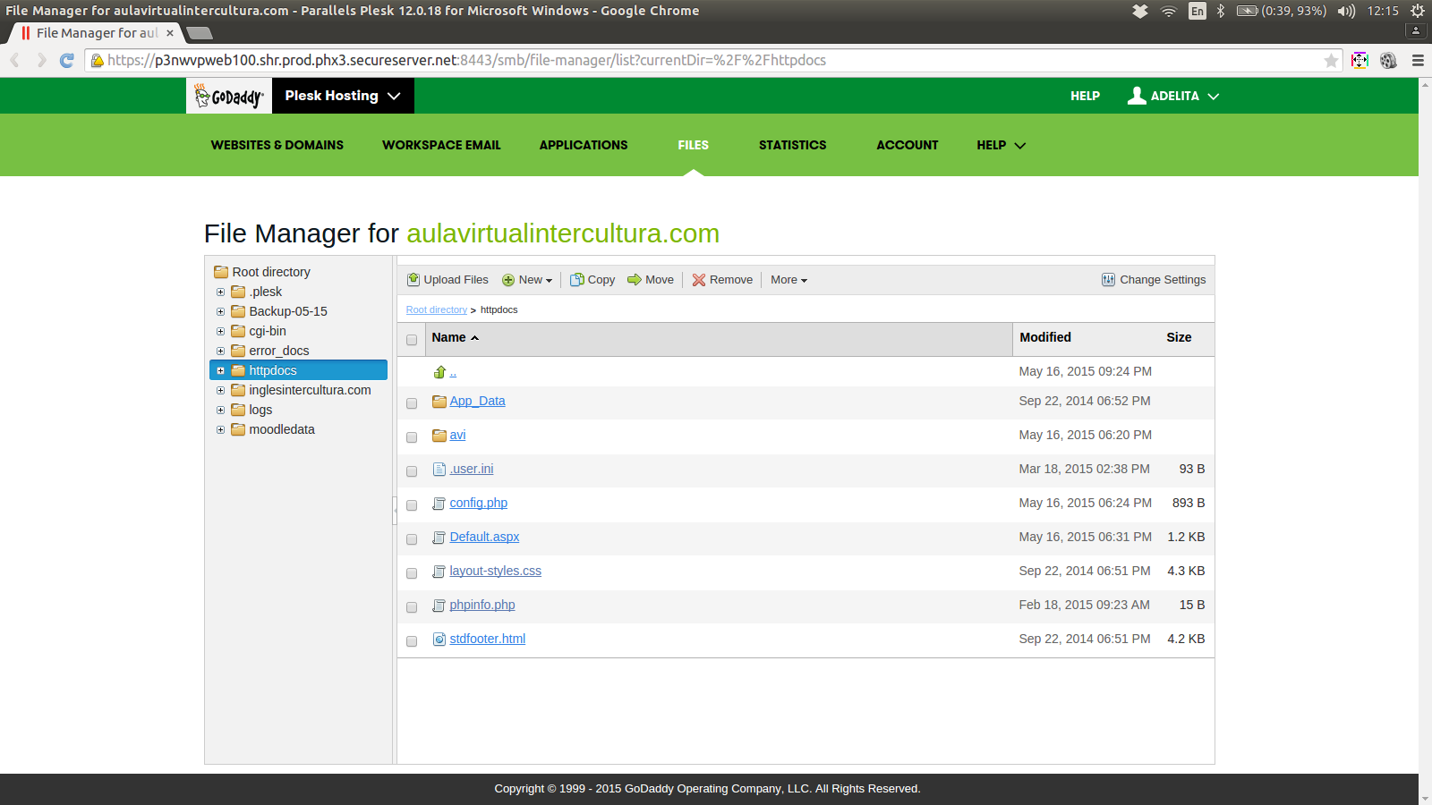Expand the inglesintercultura.com tree node
This screenshot has width=1432, height=805.
(x=220, y=390)
